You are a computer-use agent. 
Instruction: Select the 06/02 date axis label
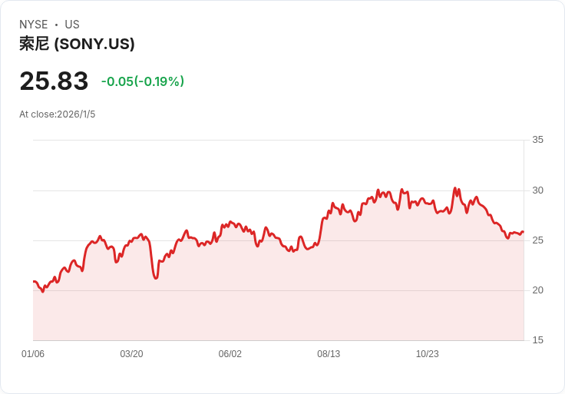coord(230,354)
